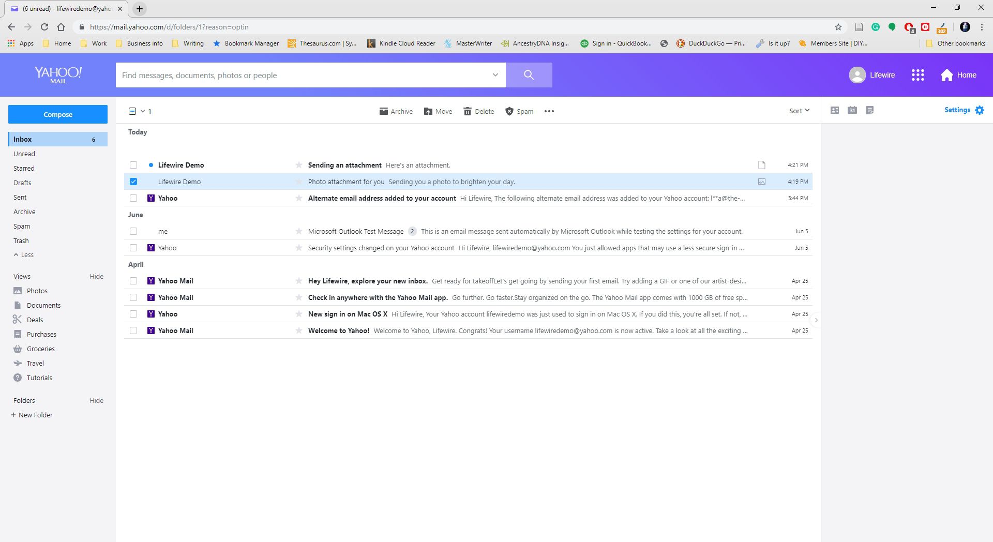Viewport: 993px width, 542px height.
Task: Select the Microsoft Outlook Test Message checkbox
Action: (x=133, y=231)
